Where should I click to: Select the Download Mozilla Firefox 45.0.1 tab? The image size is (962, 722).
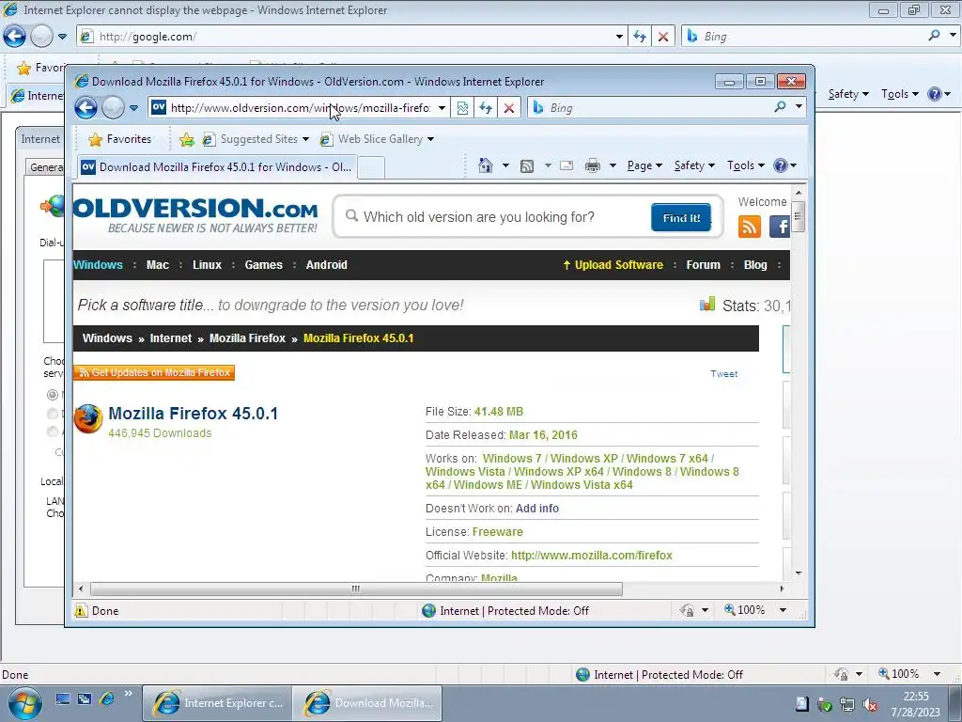point(216,167)
